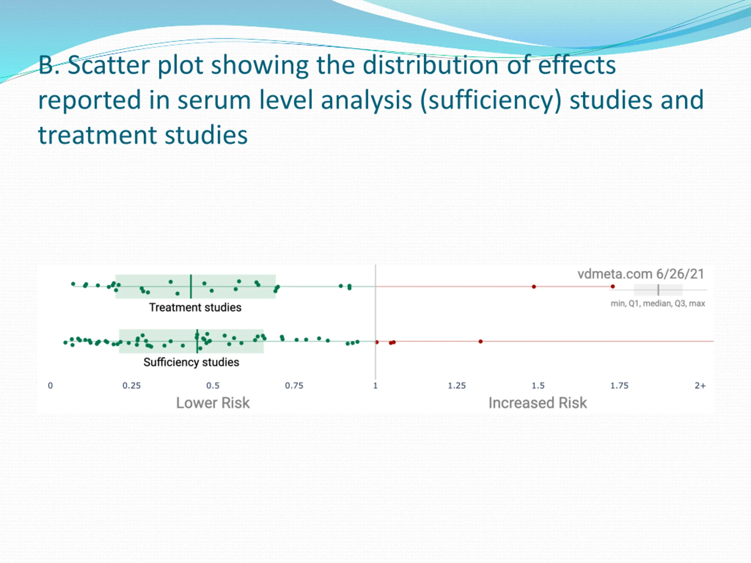Select the Sufficiency studies label
The height and width of the screenshot is (563, 751).
191,362
